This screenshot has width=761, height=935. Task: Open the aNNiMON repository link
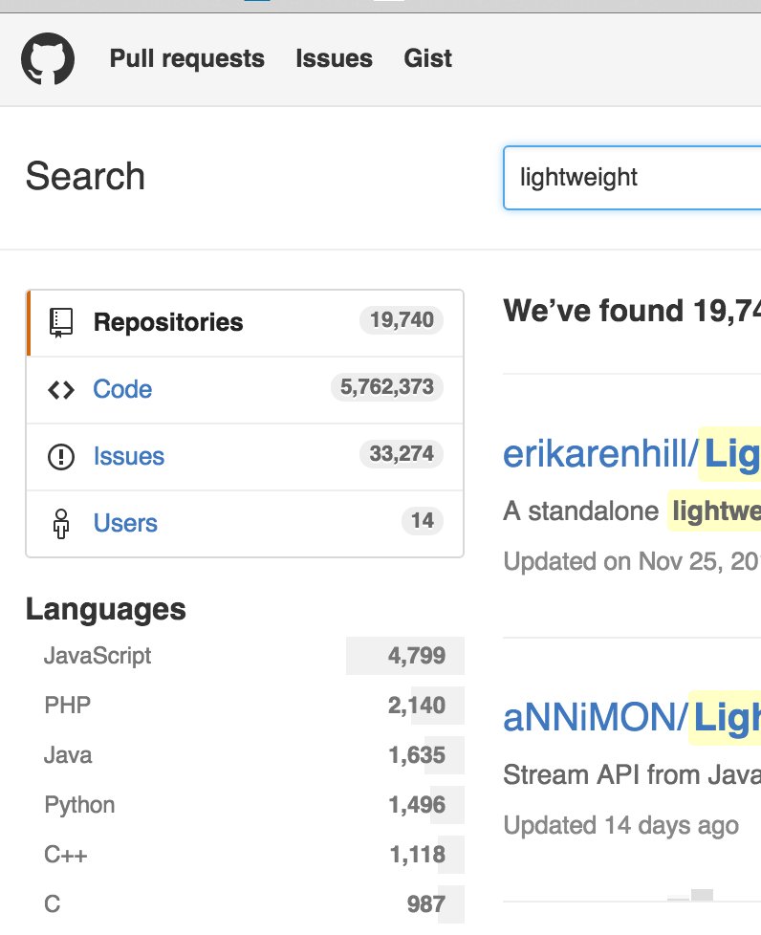tap(632, 717)
